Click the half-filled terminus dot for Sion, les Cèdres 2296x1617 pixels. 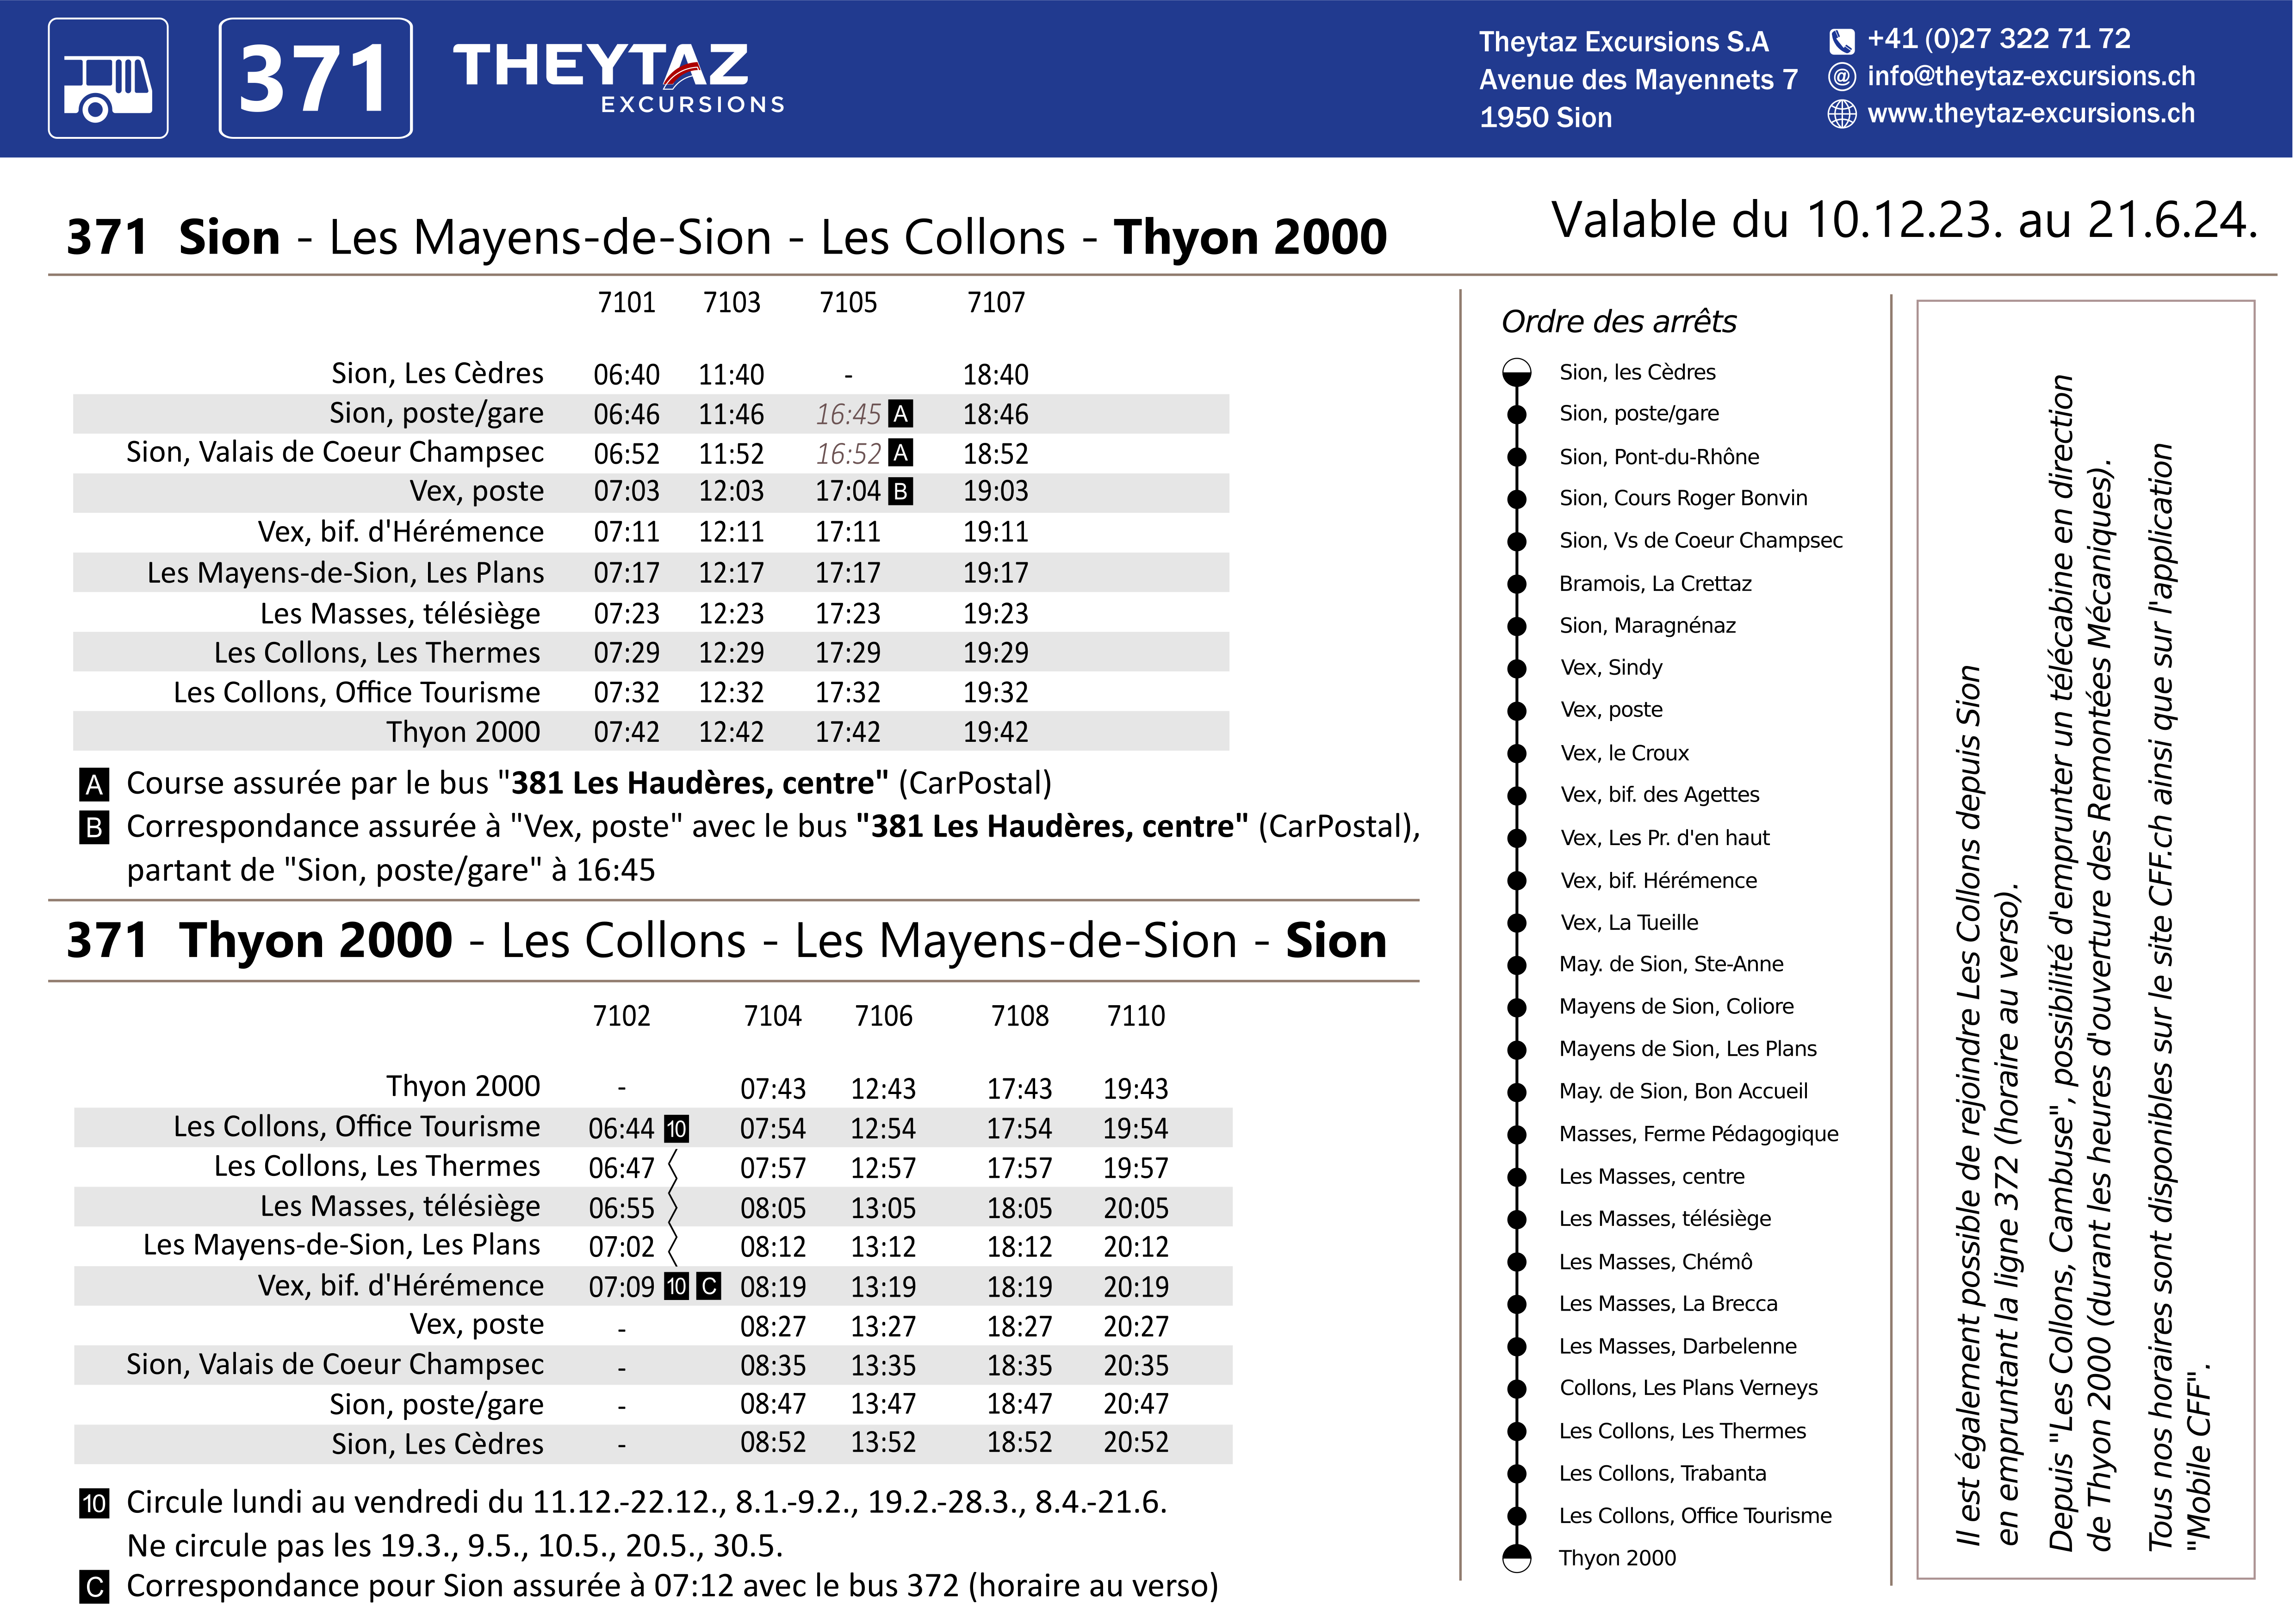[1517, 373]
